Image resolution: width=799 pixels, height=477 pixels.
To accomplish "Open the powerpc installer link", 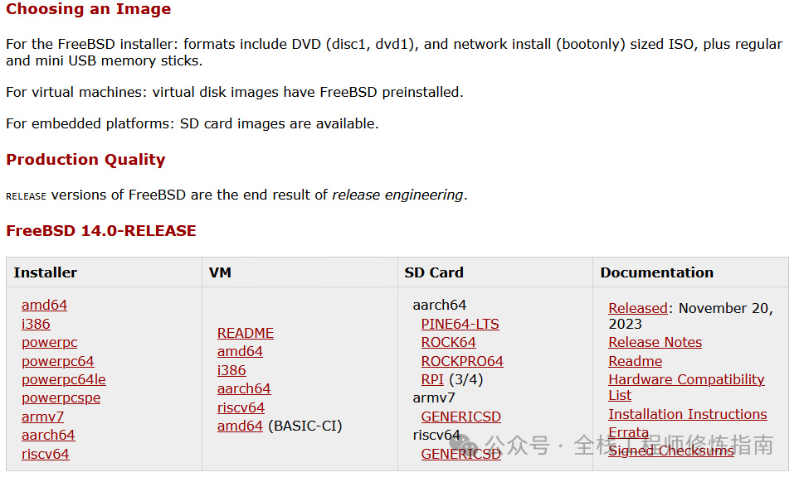I will click(49, 342).
